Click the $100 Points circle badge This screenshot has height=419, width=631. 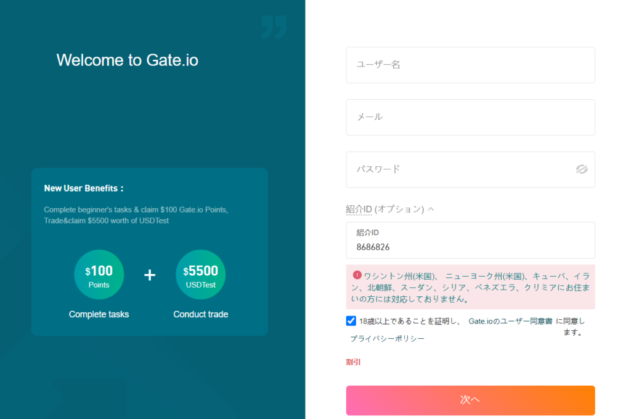[99, 274]
